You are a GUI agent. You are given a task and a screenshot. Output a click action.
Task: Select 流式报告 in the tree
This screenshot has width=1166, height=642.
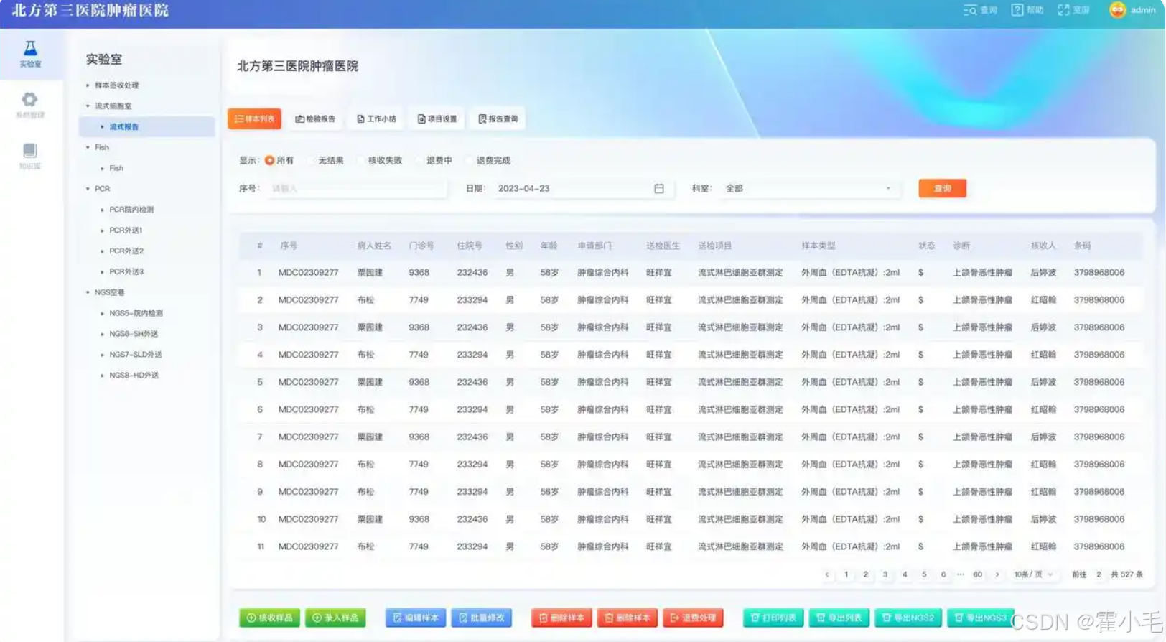[x=146, y=126]
